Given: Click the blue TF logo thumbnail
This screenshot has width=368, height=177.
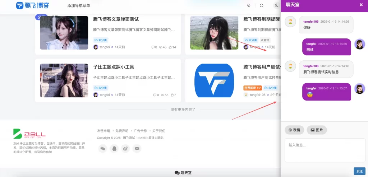Looking at the screenshot, I should pos(214,80).
